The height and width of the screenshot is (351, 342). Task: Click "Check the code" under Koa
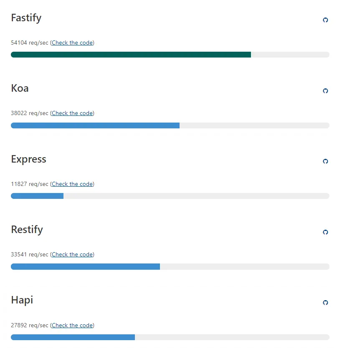pos(72,113)
